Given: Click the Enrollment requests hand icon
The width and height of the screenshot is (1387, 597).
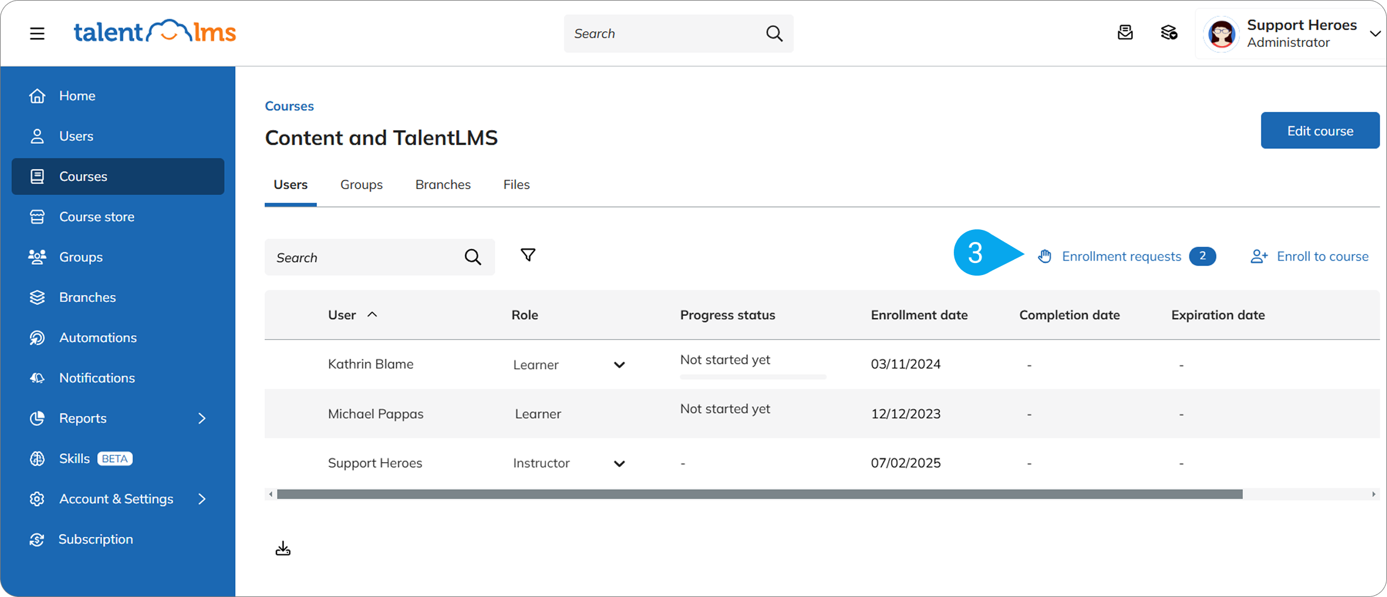Looking at the screenshot, I should pos(1045,256).
